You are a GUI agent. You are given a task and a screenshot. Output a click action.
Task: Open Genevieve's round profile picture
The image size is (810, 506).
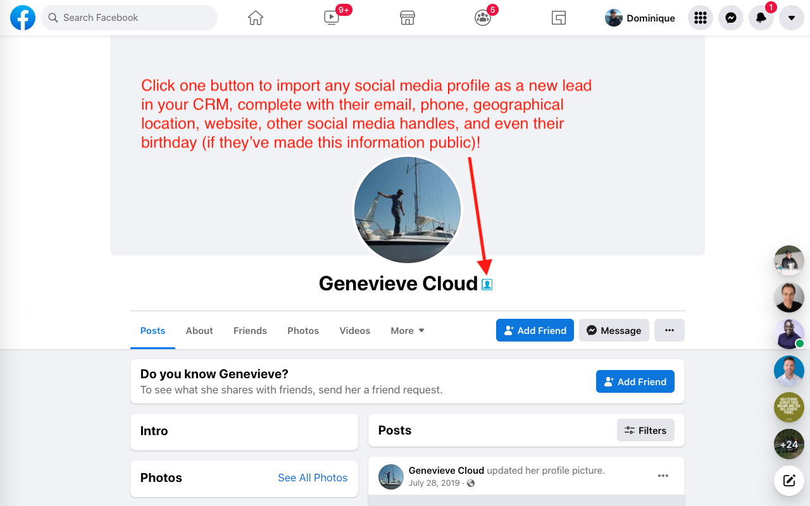[408, 210]
